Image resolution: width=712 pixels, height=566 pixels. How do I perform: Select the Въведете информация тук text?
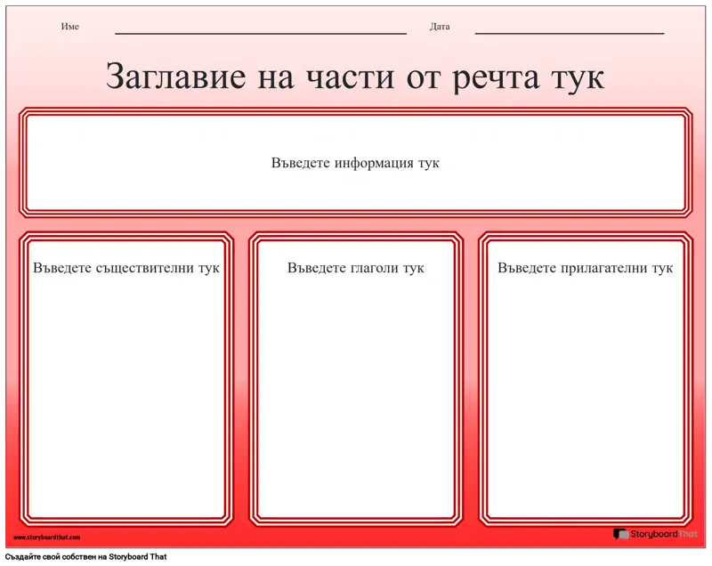point(355,163)
